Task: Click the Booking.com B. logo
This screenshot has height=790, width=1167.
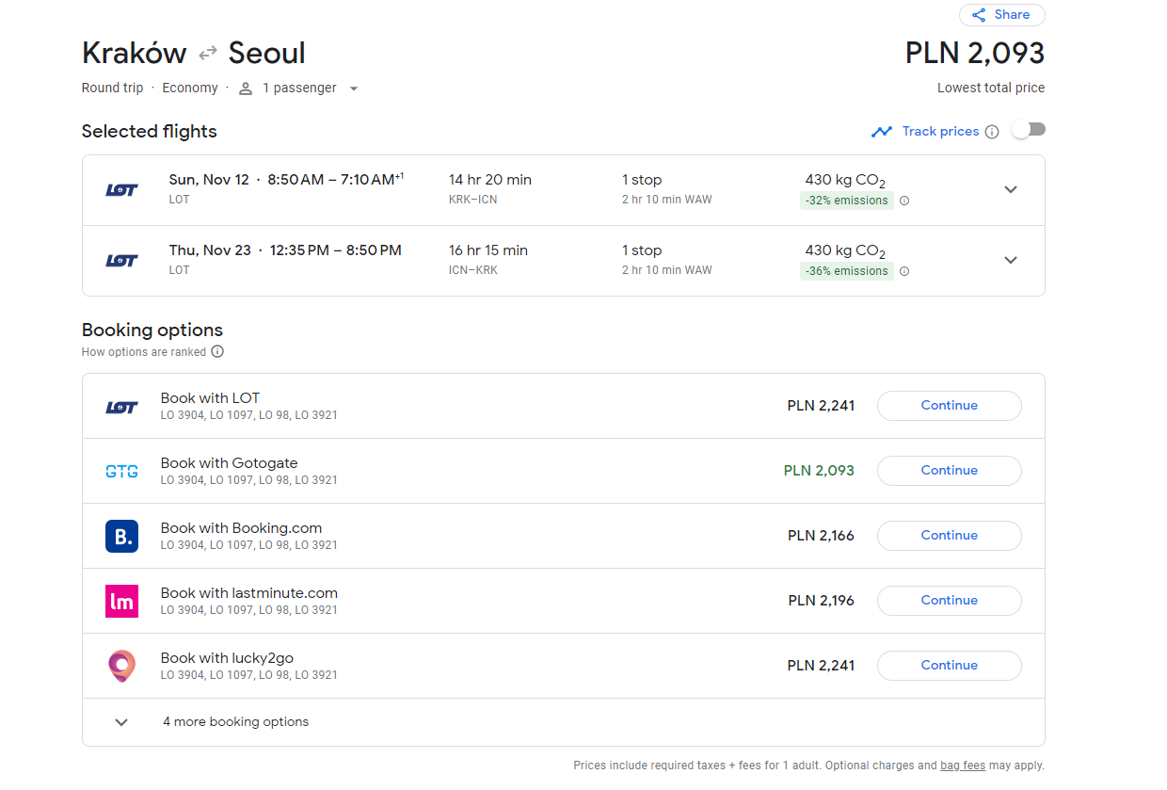Action: click(121, 536)
